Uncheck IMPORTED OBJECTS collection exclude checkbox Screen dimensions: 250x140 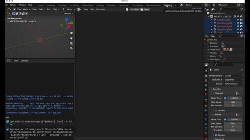point(235,16)
